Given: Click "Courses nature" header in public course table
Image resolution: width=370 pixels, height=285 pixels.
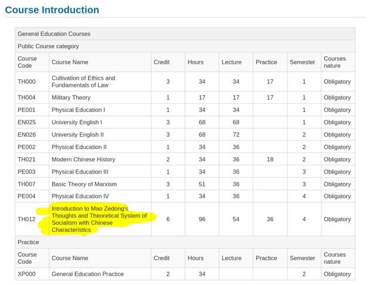Looking at the screenshot, I should (335, 62).
